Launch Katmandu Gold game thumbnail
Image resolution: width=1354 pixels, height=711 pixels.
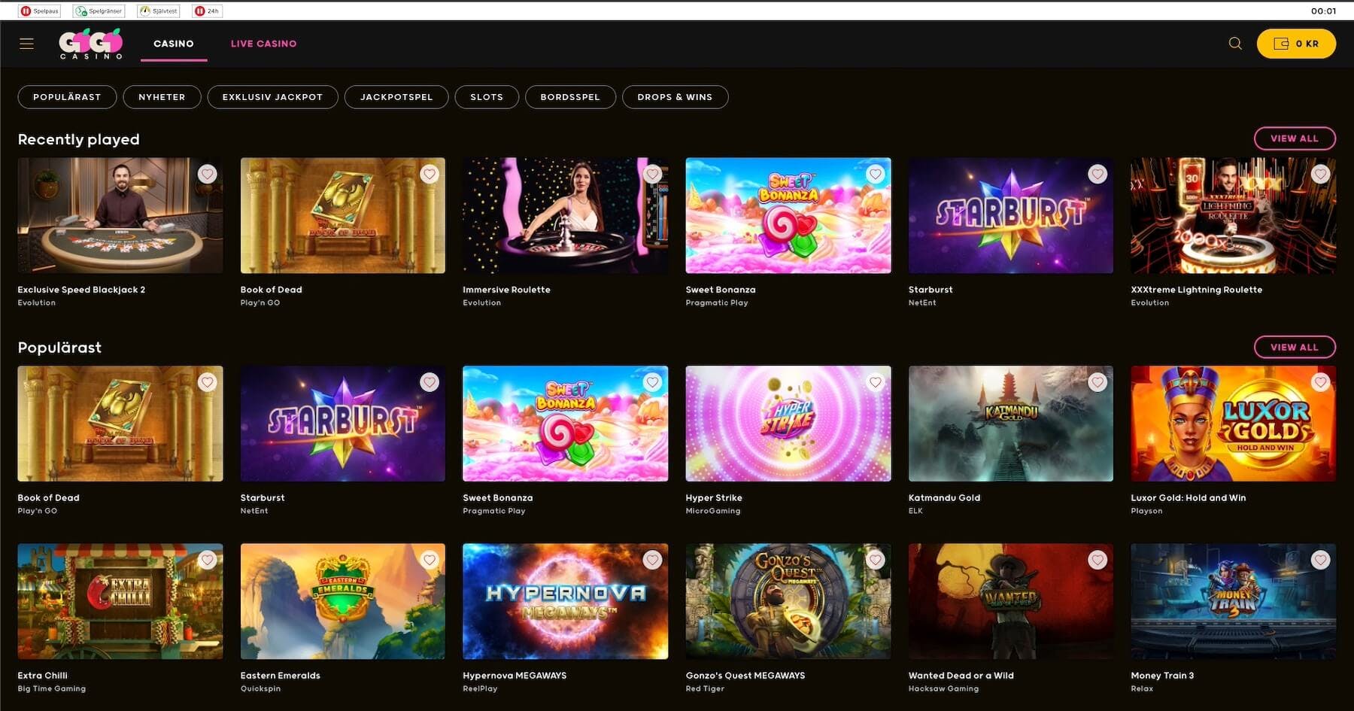(x=1011, y=424)
